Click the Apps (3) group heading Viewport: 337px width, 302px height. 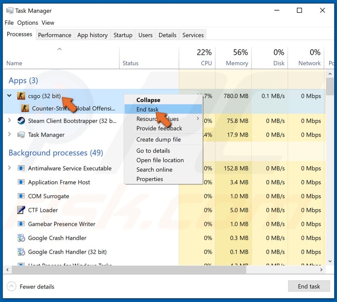[23, 80]
